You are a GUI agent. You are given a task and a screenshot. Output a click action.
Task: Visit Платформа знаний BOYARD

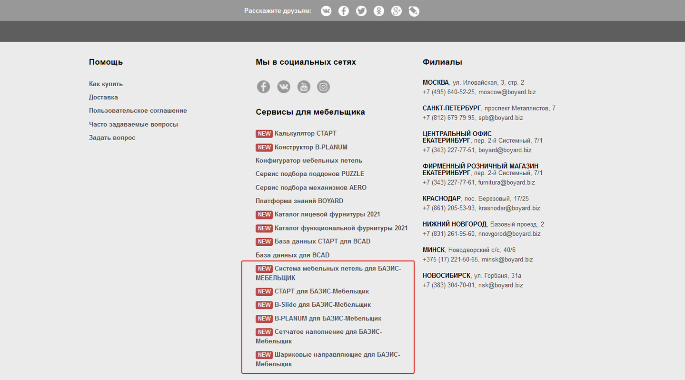point(299,201)
